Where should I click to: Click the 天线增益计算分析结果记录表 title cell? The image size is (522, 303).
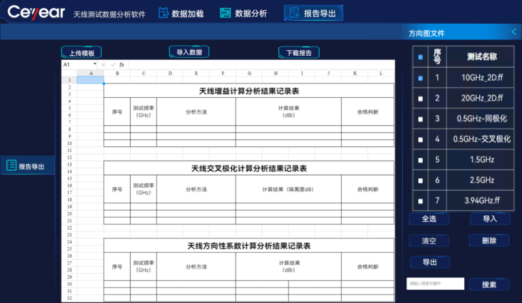point(249,91)
